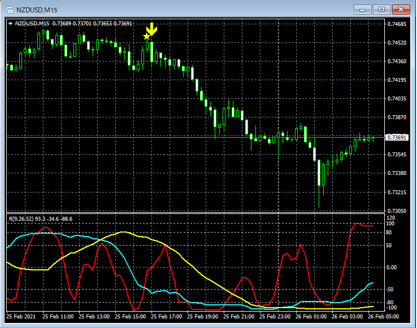Click the 25 Feb 23:00 time label
Viewport: 417px width, 328px height.
point(275,317)
